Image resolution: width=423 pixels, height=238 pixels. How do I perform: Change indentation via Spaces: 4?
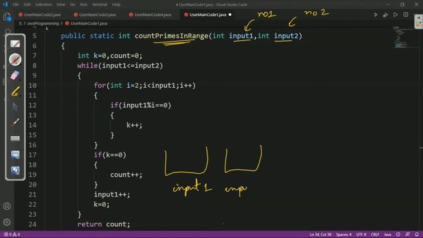click(344, 234)
